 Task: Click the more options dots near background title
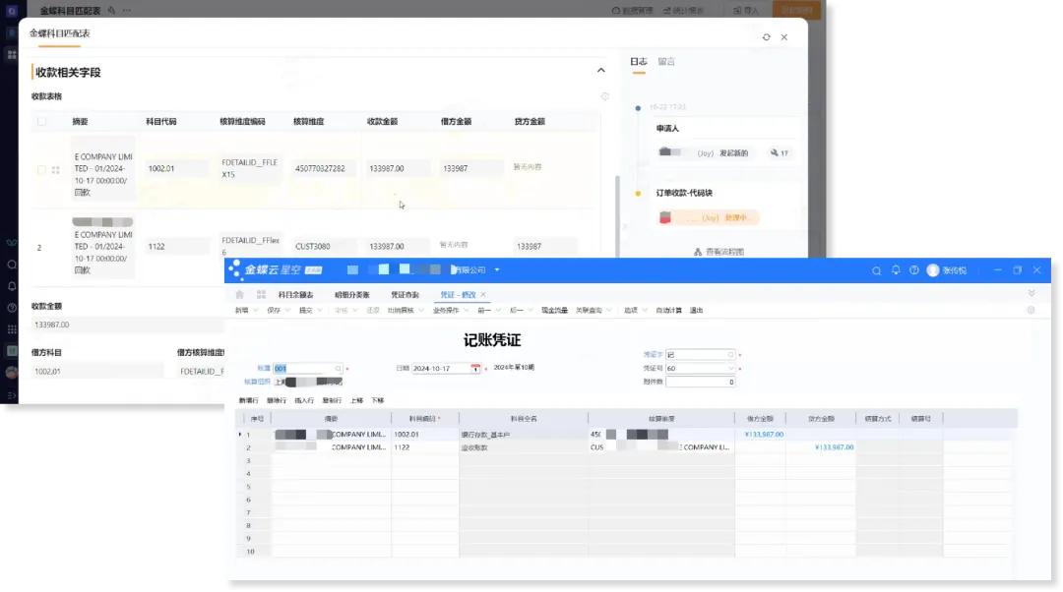[x=127, y=10]
